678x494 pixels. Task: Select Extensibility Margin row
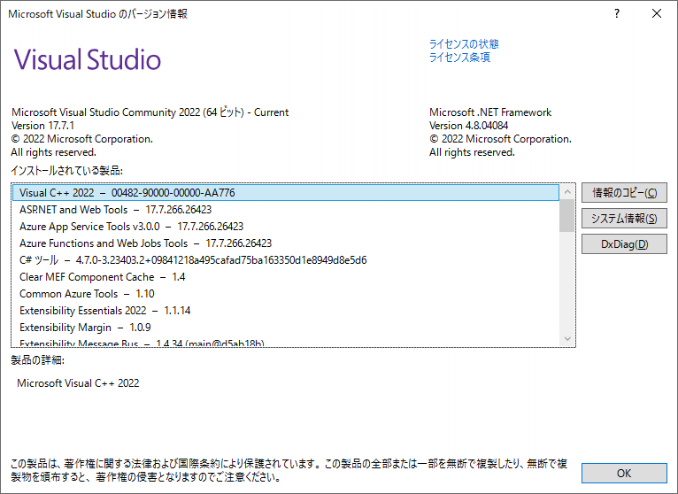coord(286,328)
